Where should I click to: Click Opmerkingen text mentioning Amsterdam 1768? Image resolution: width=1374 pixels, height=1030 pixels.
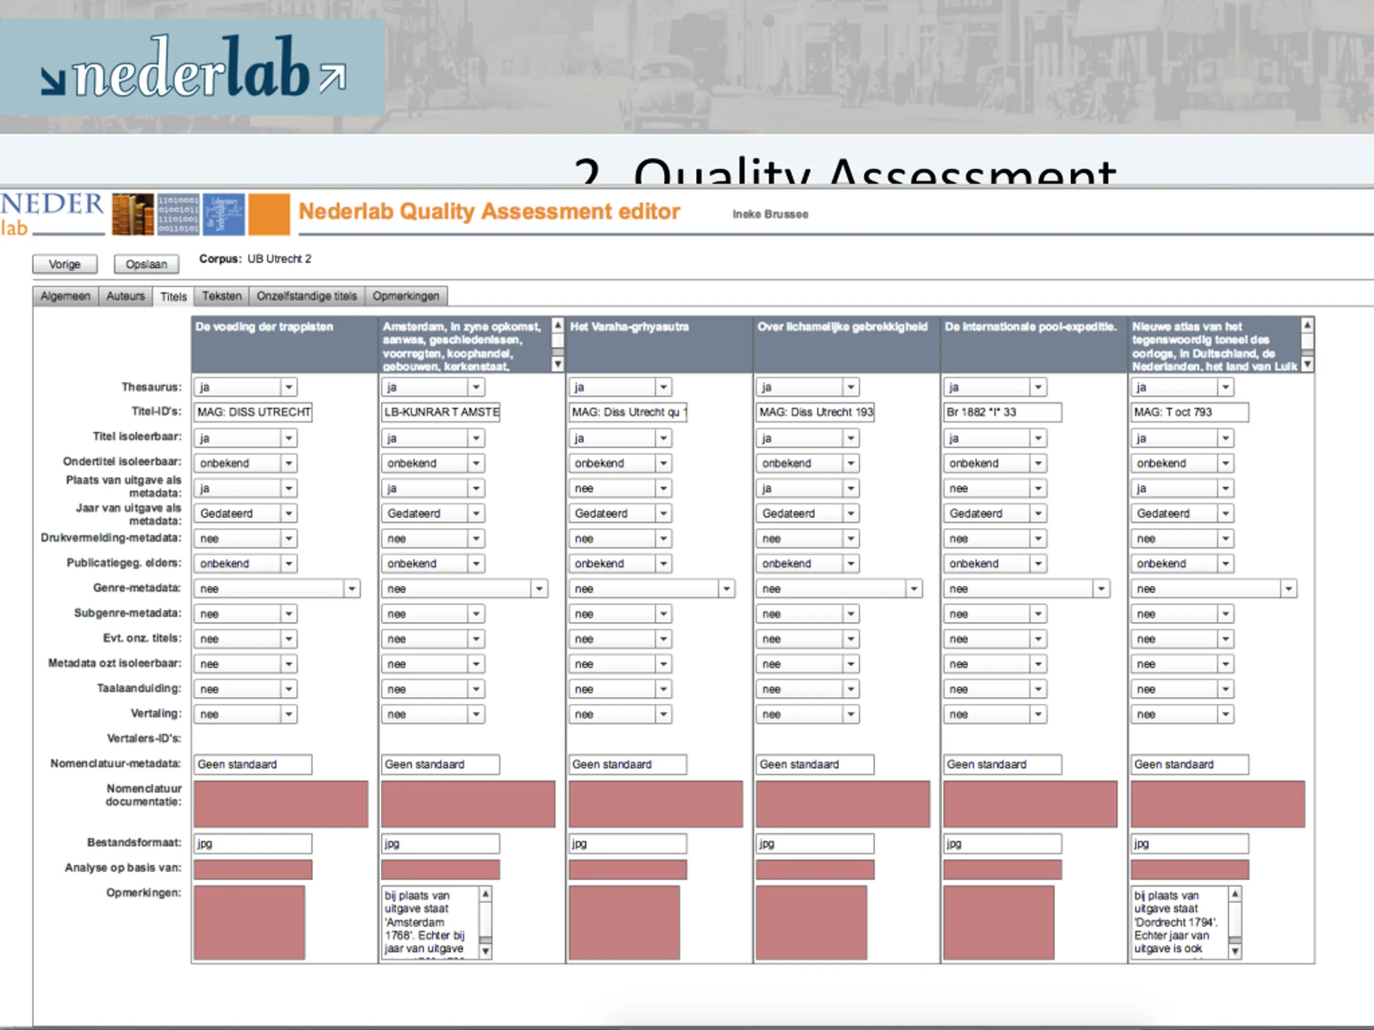(x=430, y=923)
